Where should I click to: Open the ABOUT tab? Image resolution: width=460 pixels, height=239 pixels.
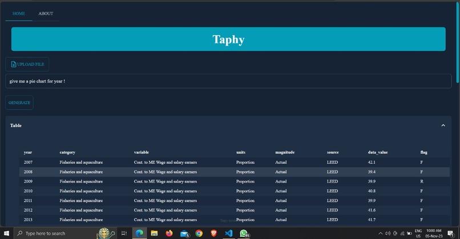pyautogui.click(x=46, y=14)
